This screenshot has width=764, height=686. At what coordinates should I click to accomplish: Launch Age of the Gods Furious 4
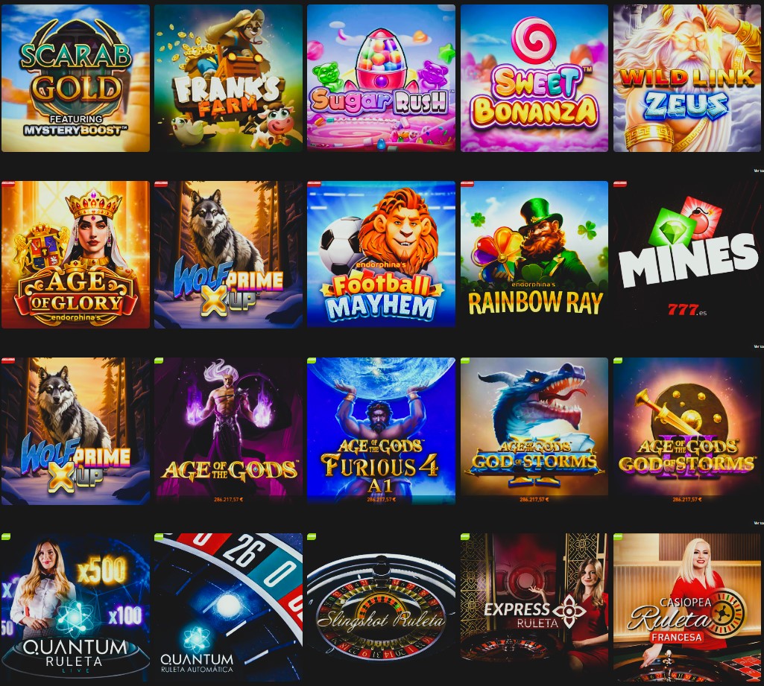(x=382, y=431)
